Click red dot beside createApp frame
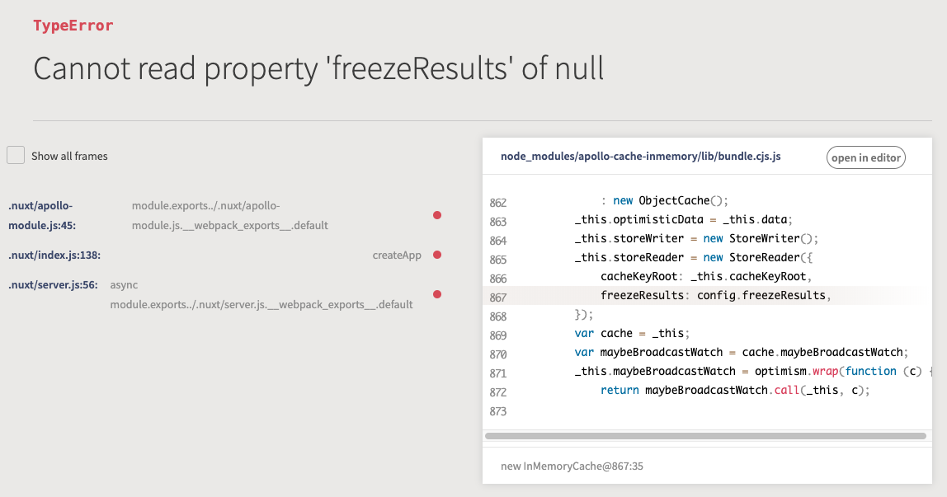 pos(437,256)
